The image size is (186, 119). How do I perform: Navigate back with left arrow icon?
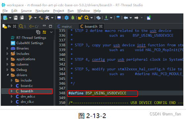126,18
